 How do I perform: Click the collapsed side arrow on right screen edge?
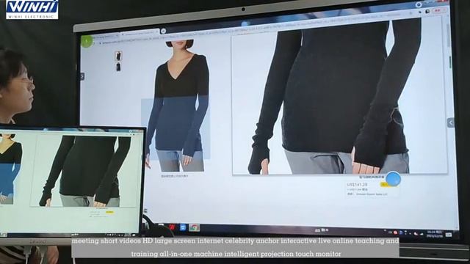[450, 122]
